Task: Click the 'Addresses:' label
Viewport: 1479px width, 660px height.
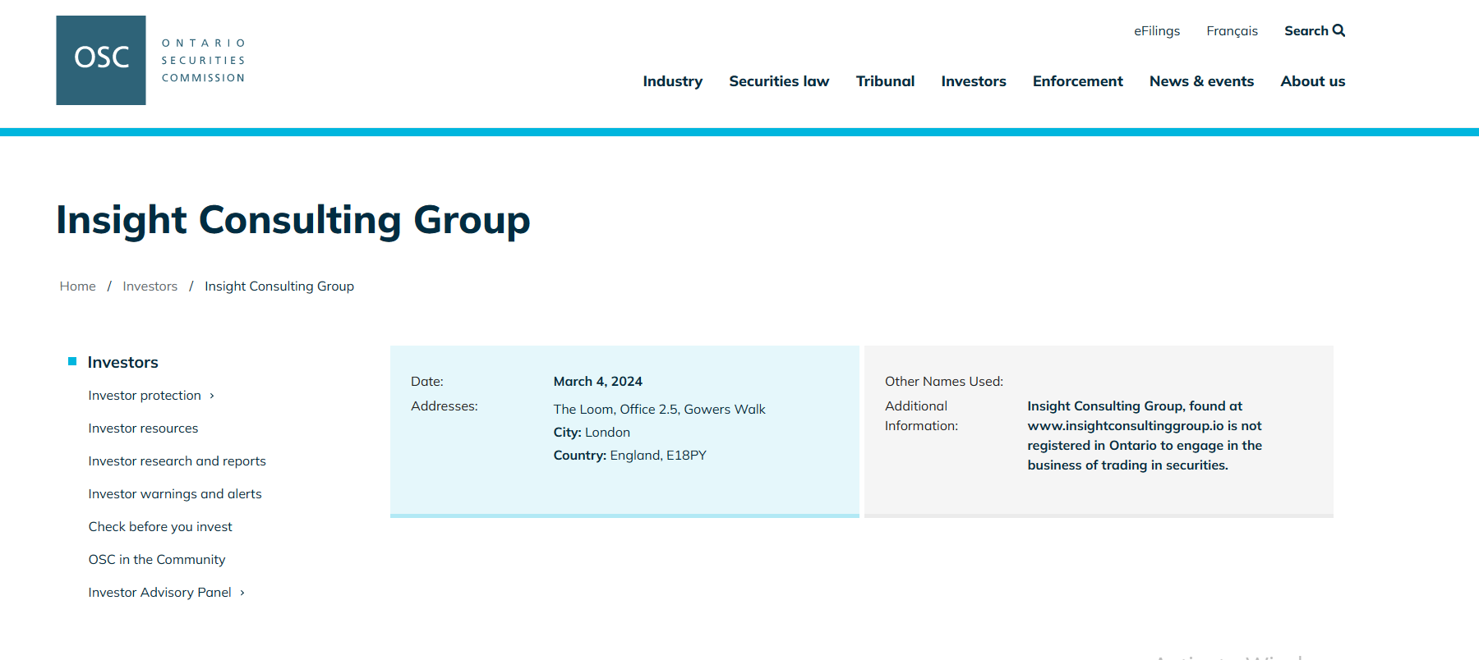Action: pos(444,406)
